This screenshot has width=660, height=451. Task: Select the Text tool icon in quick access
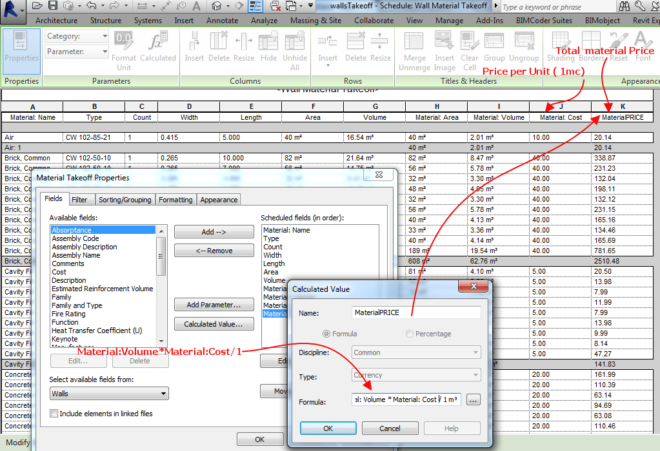tap(197, 6)
